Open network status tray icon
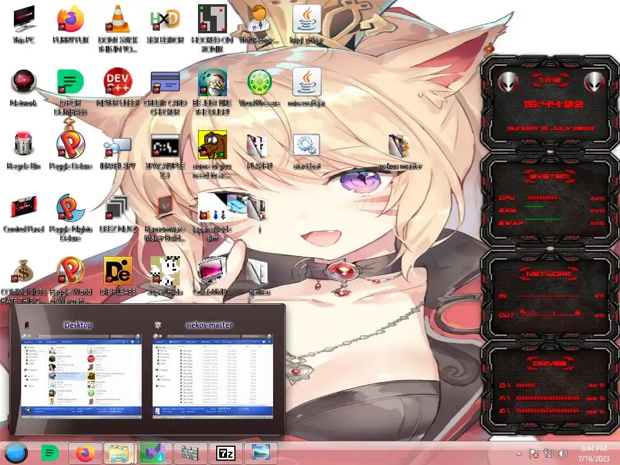The image size is (620, 465). [549, 453]
